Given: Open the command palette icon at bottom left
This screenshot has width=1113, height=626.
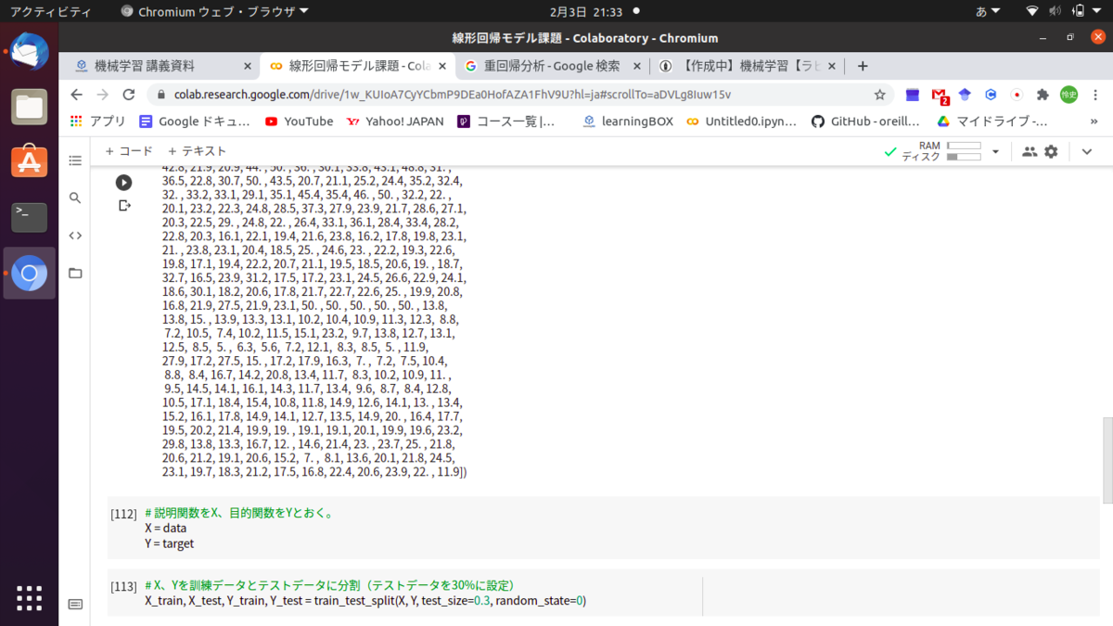Looking at the screenshot, I should pos(75,605).
